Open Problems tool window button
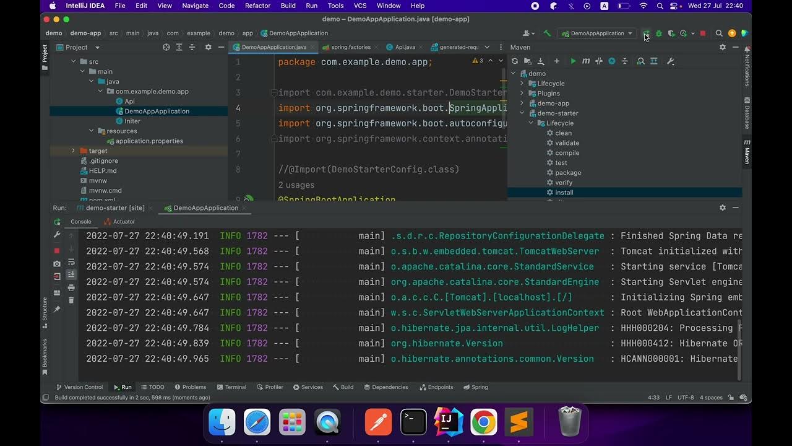This screenshot has height=446, width=792. coord(190,387)
